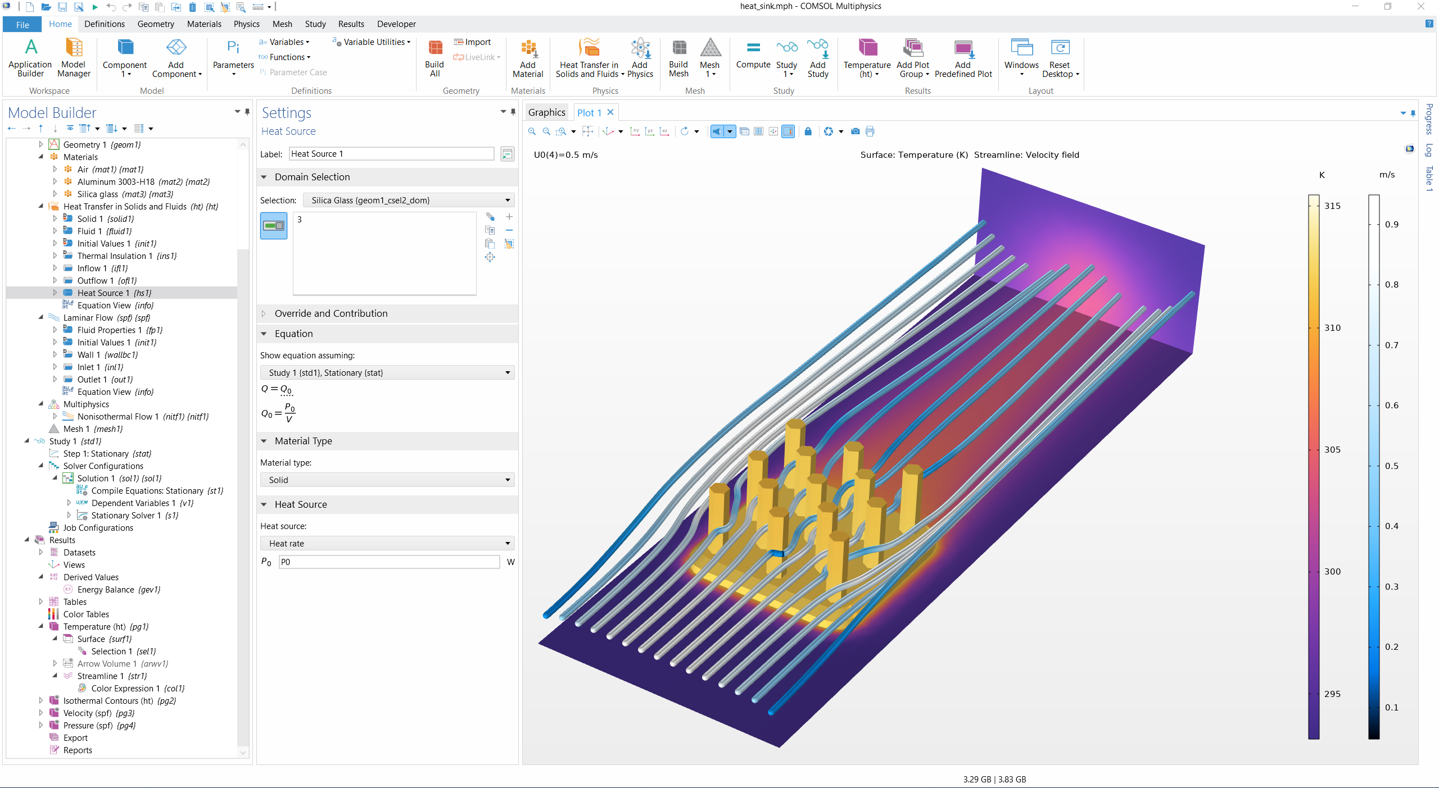The width and height of the screenshot is (1439, 788).
Task: Click the green run arrow in title toolbar
Action: (94, 7)
